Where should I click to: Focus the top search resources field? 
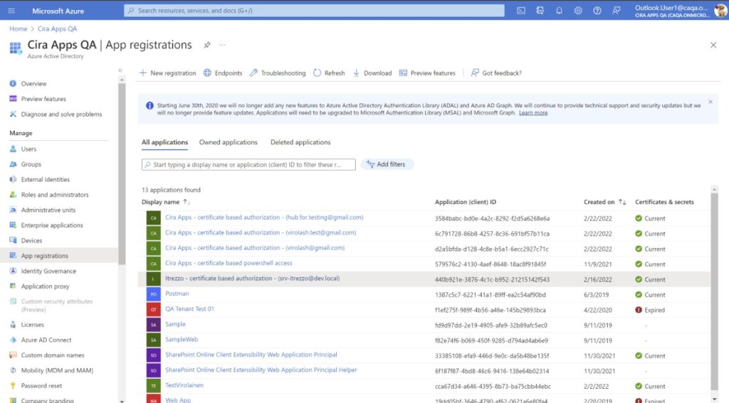click(x=314, y=11)
